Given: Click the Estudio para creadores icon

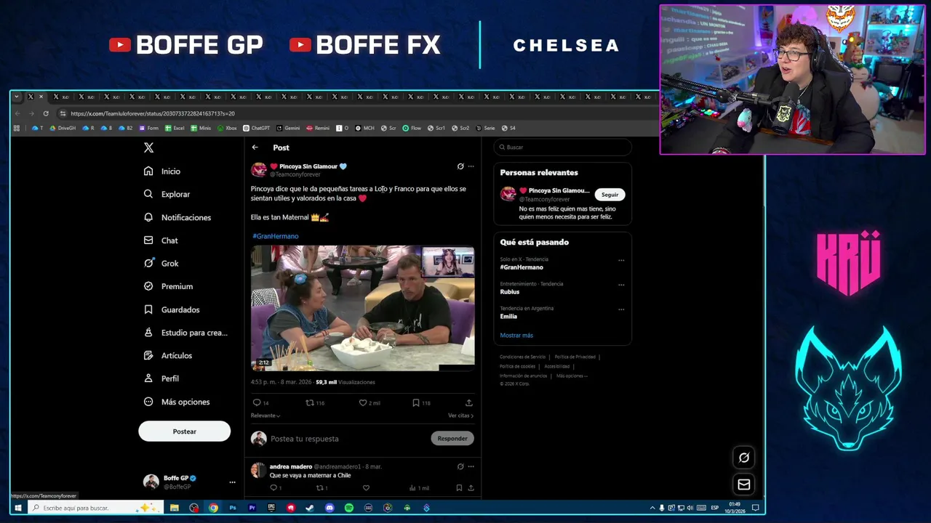Looking at the screenshot, I should (148, 333).
